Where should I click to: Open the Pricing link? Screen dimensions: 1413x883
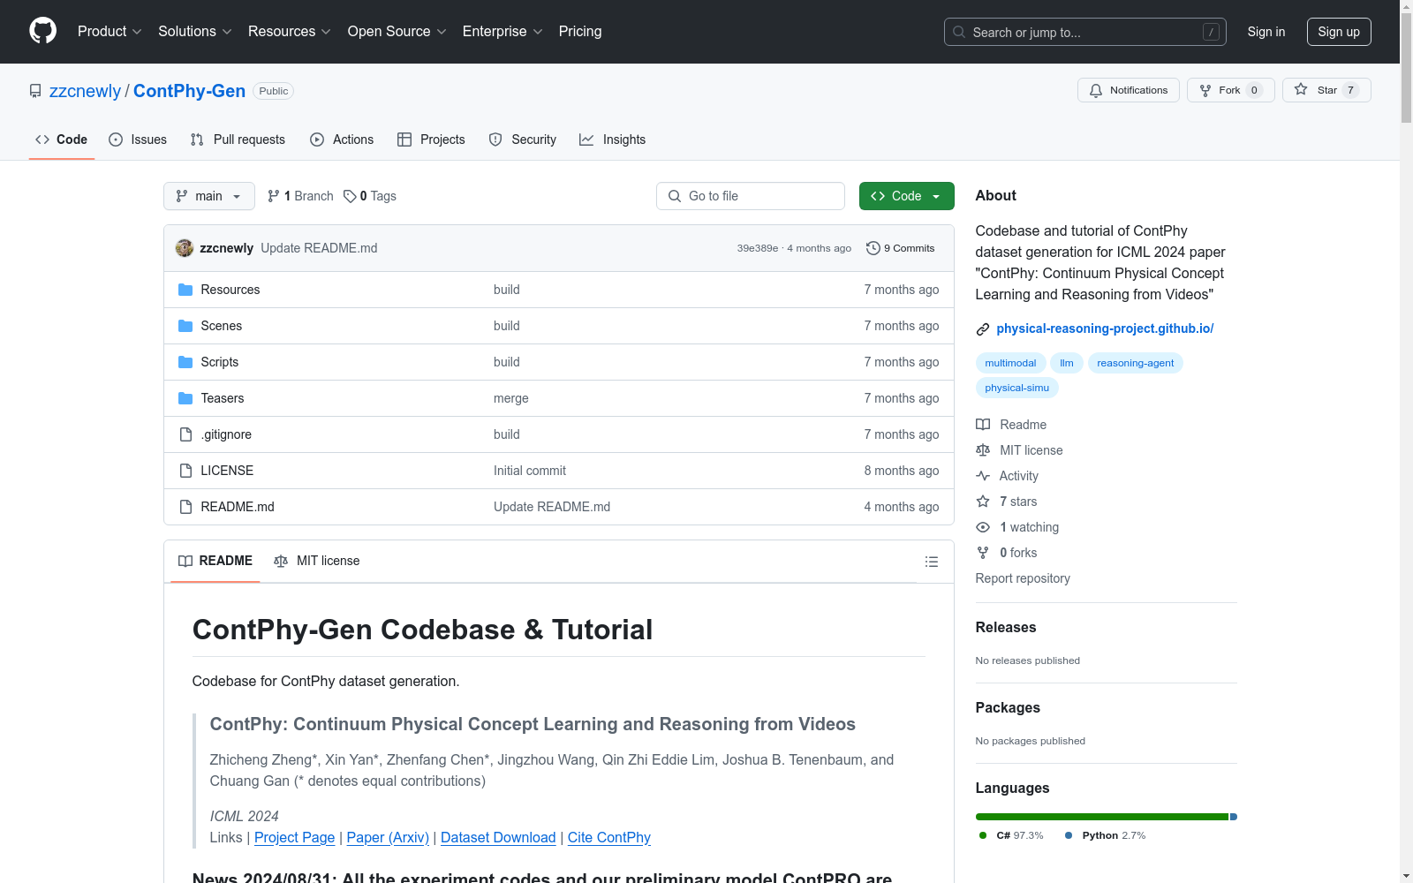pyautogui.click(x=580, y=32)
